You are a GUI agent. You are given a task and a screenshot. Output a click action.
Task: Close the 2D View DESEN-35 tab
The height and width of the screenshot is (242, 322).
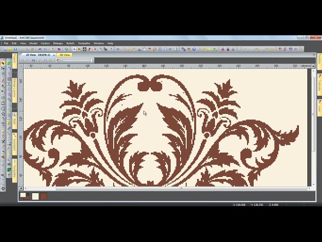(x=54, y=55)
